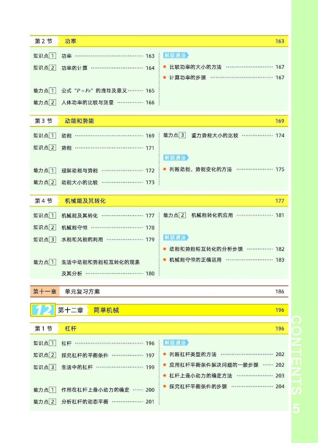Open the 第4节 机械能及其转化 section header

pos(85,201)
